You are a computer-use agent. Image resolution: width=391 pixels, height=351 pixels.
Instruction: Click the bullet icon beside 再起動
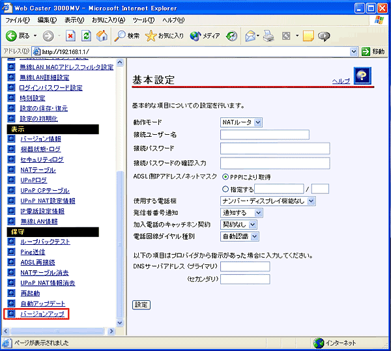tap(11, 293)
